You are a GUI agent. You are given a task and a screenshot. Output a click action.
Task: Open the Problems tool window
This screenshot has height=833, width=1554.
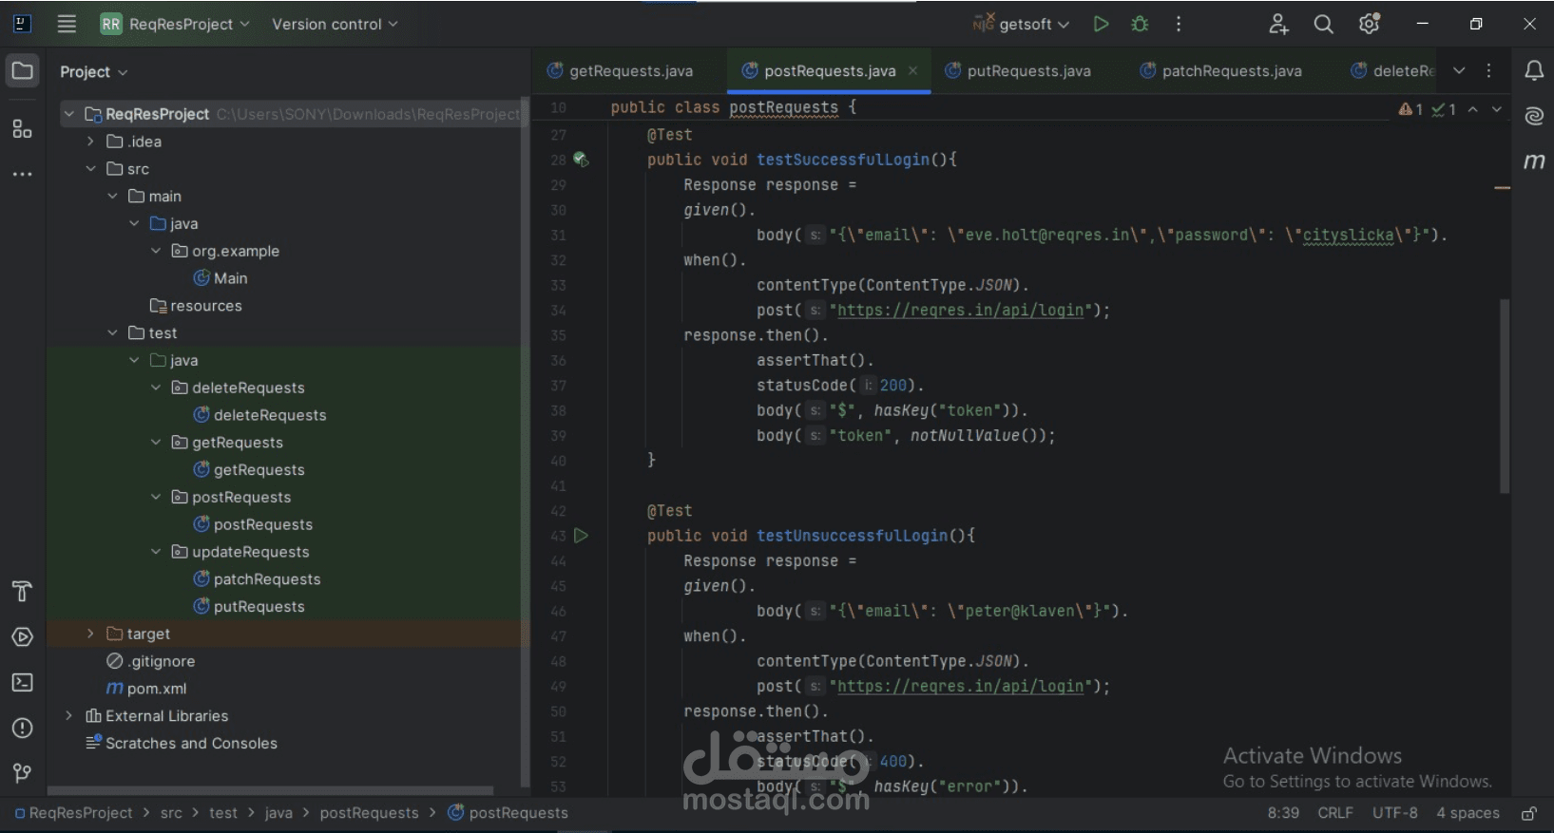pyautogui.click(x=23, y=729)
